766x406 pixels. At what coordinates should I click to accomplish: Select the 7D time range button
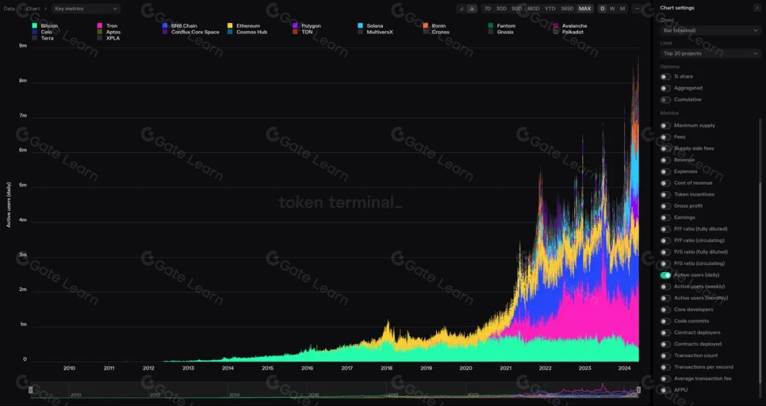(x=487, y=9)
